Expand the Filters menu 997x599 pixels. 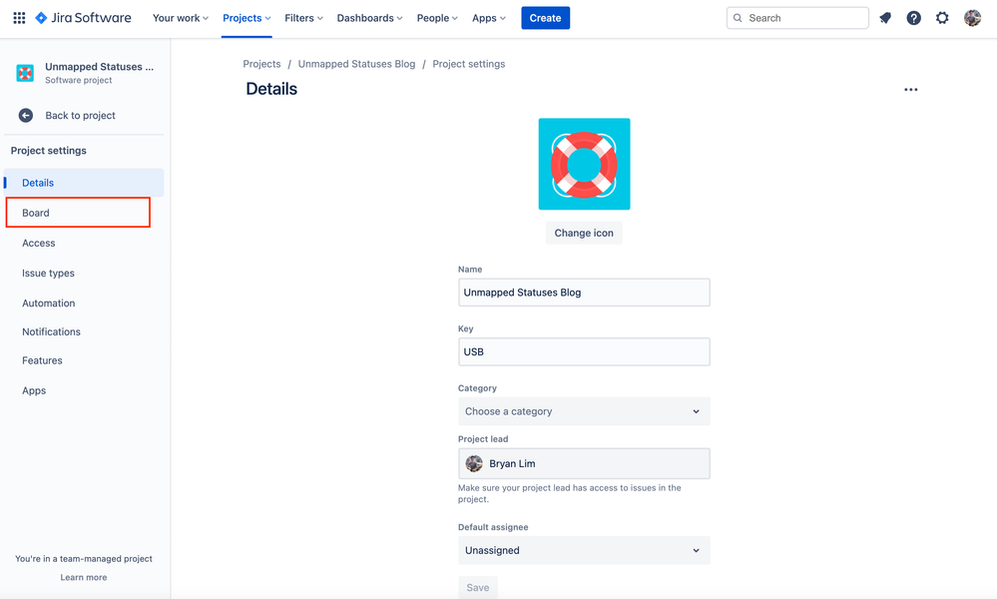click(304, 18)
